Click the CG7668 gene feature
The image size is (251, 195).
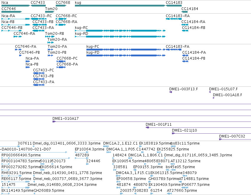coord(61,6)
